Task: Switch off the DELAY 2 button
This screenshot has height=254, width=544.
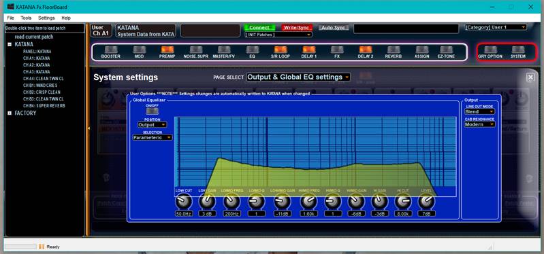Action: [x=366, y=50]
